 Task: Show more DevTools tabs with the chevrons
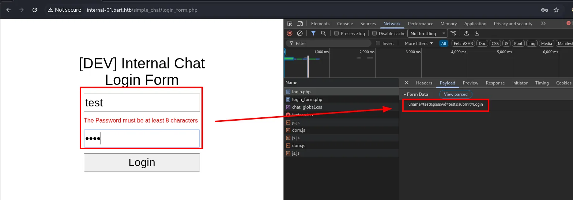click(543, 23)
